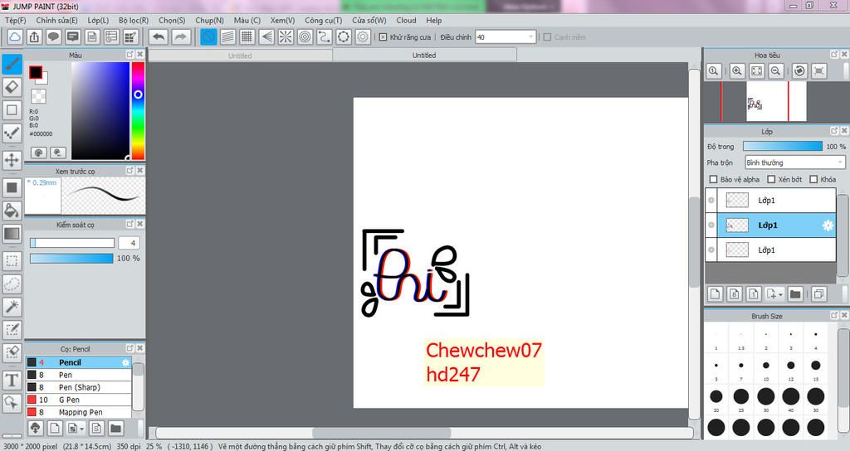Select the Eraser tool

pyautogui.click(x=12, y=86)
